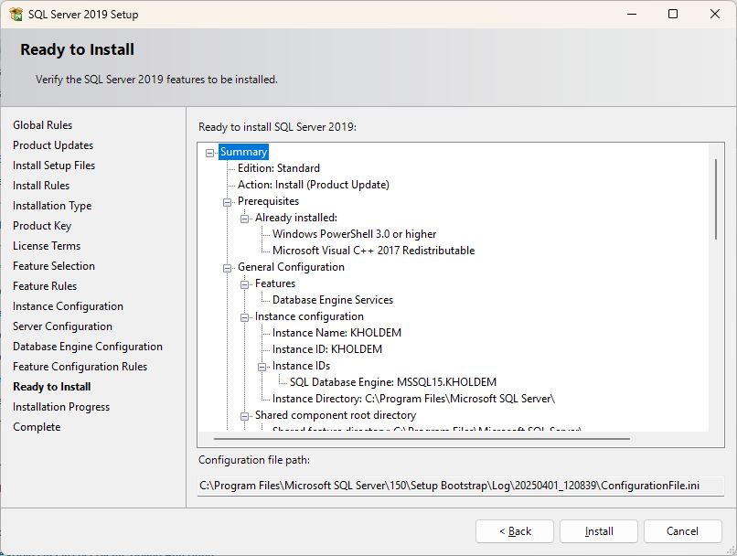Click the SQL Server Setup title bar icon
This screenshot has height=556, width=737.
pyautogui.click(x=16, y=14)
